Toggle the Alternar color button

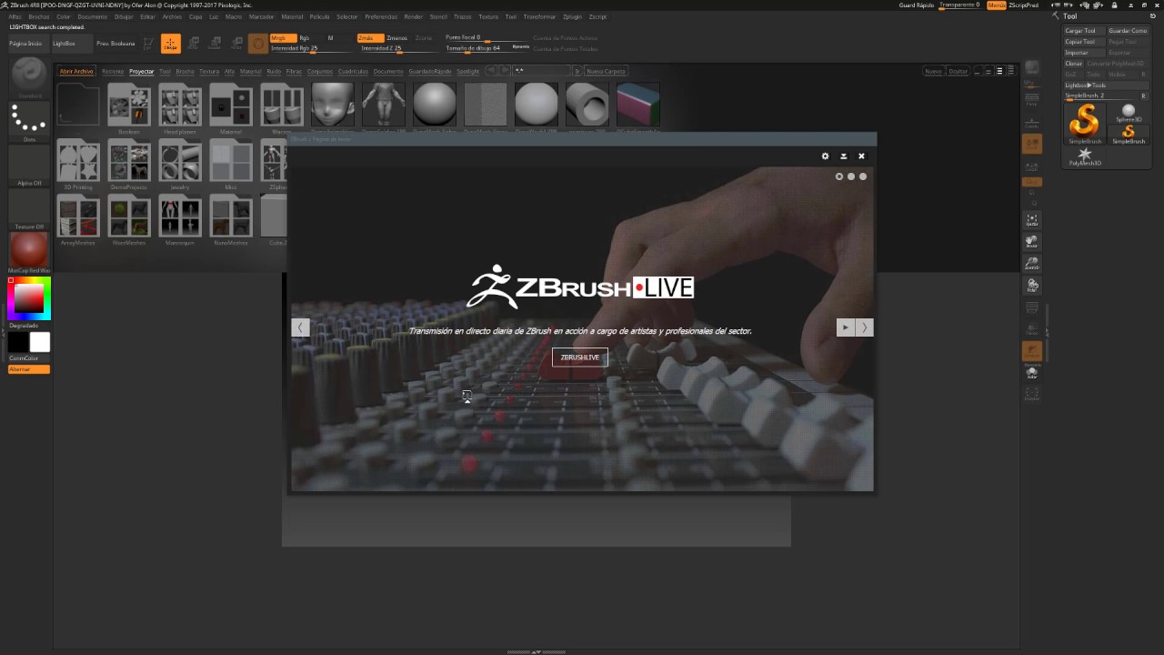pos(29,369)
